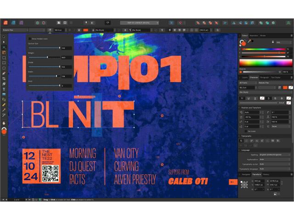
Task: Adjust the Weight axis slider
Action: point(47,57)
